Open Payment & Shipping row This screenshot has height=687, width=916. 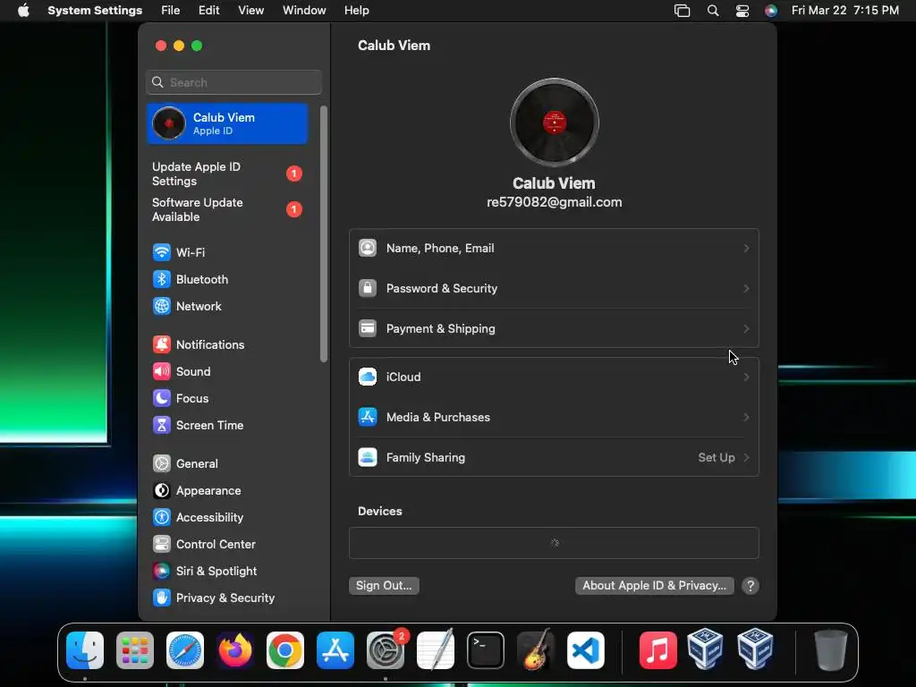[x=554, y=329]
